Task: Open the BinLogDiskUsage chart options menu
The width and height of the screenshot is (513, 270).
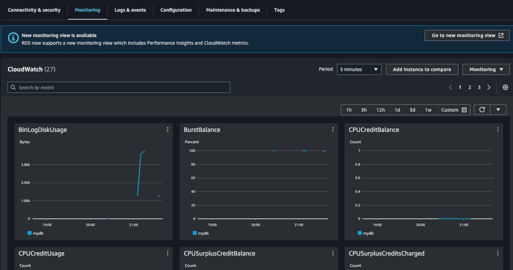Action: [167, 130]
